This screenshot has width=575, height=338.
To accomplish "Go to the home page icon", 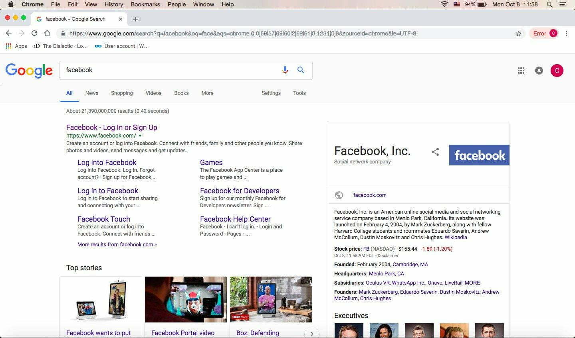I will coord(47,33).
